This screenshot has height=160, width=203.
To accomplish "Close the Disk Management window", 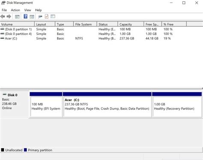I will coord(197,3).
